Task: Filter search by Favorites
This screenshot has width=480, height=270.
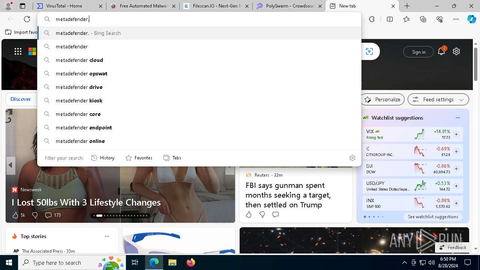Action: pos(139,158)
